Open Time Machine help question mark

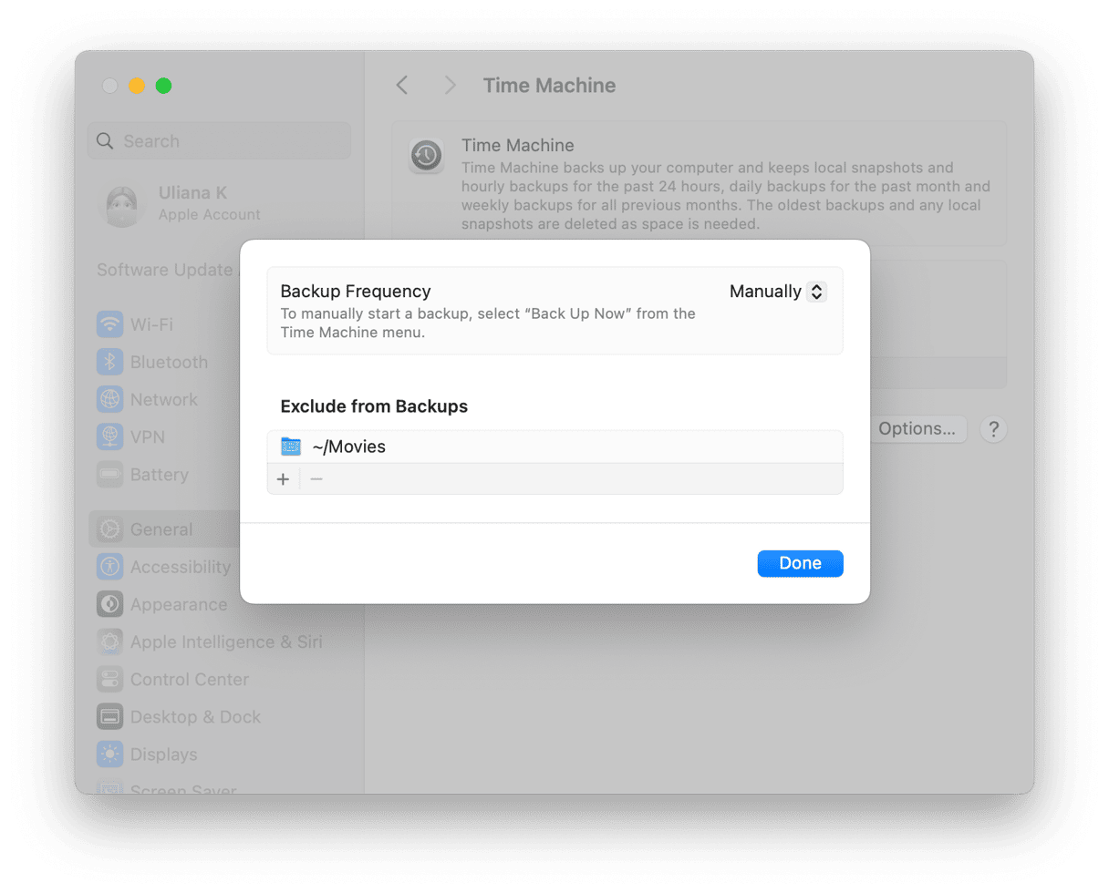pos(993,429)
